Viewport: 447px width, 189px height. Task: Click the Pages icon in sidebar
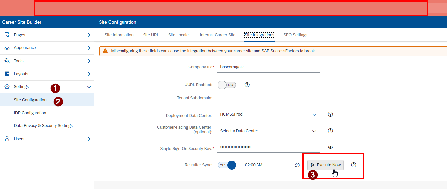[7, 35]
